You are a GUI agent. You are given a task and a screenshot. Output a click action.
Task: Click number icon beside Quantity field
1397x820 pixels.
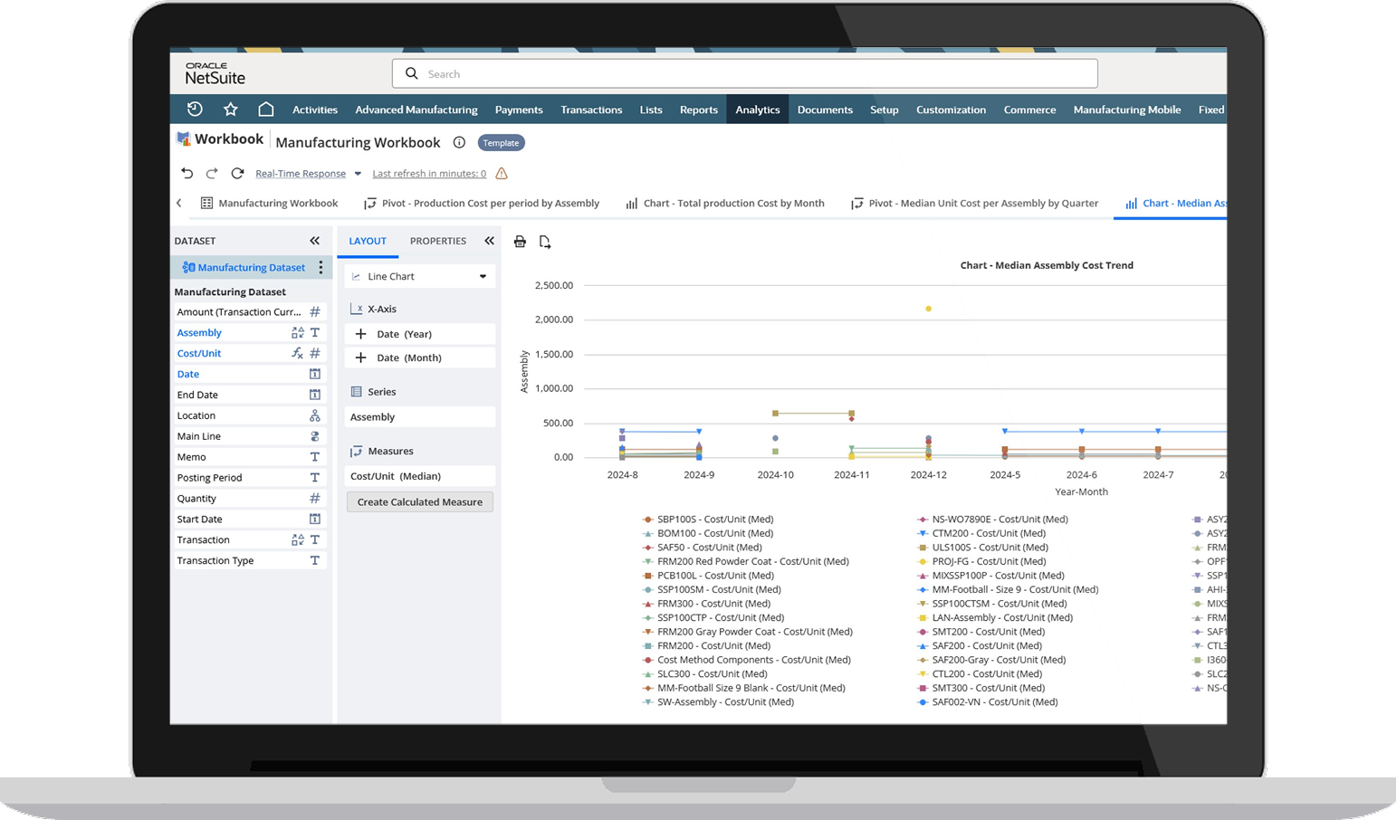coord(315,498)
